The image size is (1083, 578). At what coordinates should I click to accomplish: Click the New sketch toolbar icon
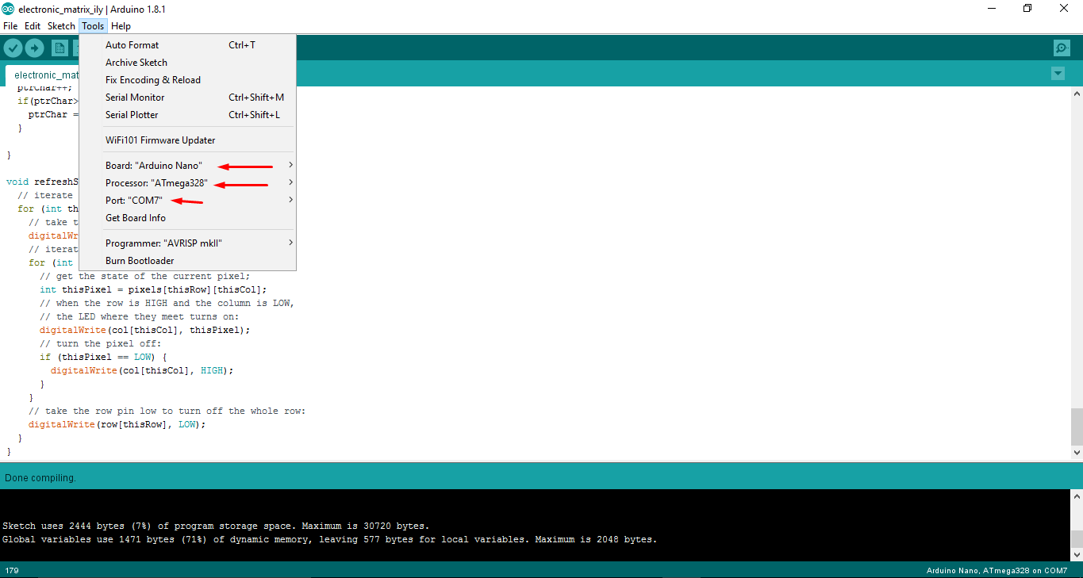(60, 48)
